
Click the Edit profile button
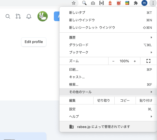[x=34, y=42]
